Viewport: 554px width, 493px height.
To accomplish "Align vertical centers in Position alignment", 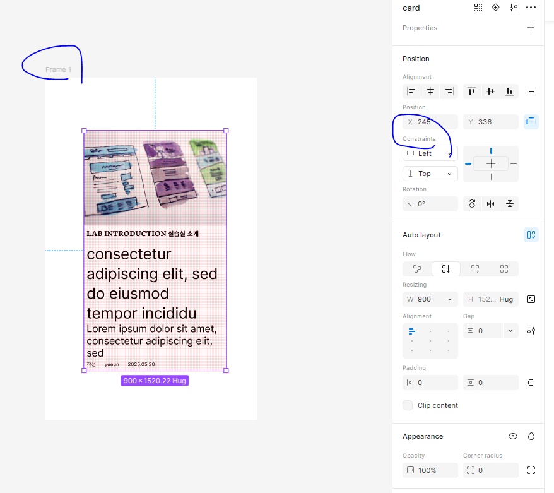I will coord(490,92).
